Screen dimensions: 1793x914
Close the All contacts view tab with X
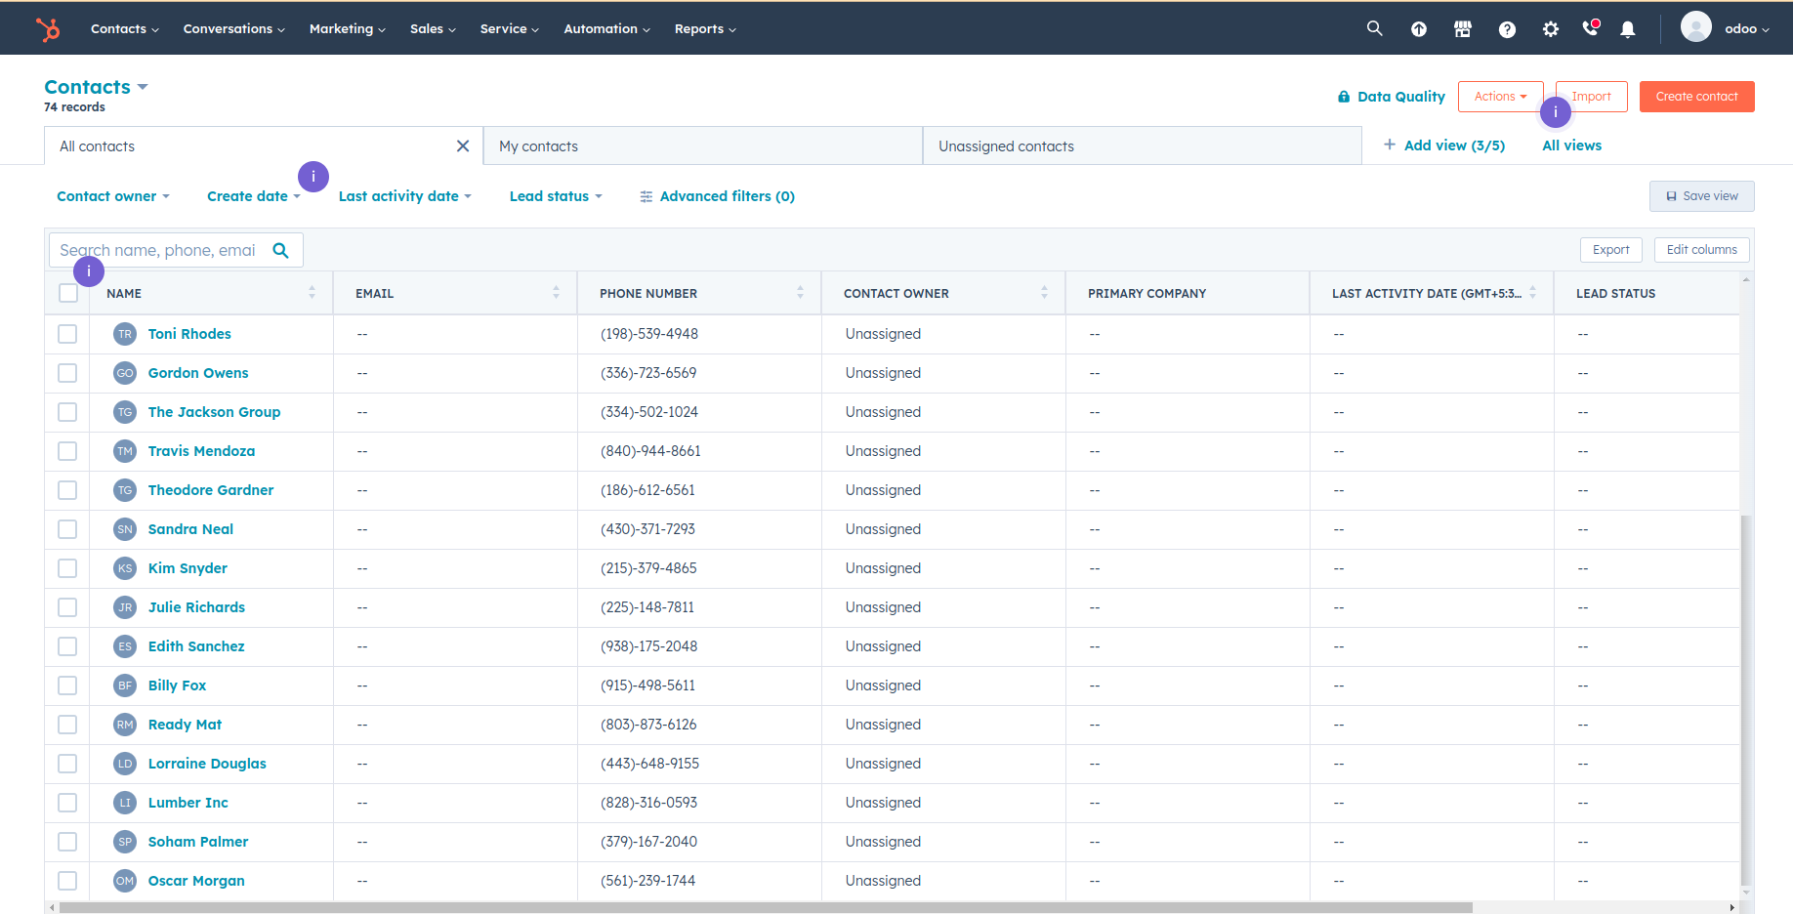(x=463, y=146)
